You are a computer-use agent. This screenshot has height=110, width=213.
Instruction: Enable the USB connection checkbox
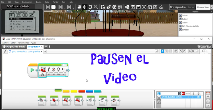tap(188, 97)
